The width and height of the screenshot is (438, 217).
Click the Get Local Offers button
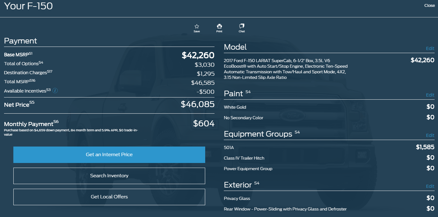click(109, 197)
